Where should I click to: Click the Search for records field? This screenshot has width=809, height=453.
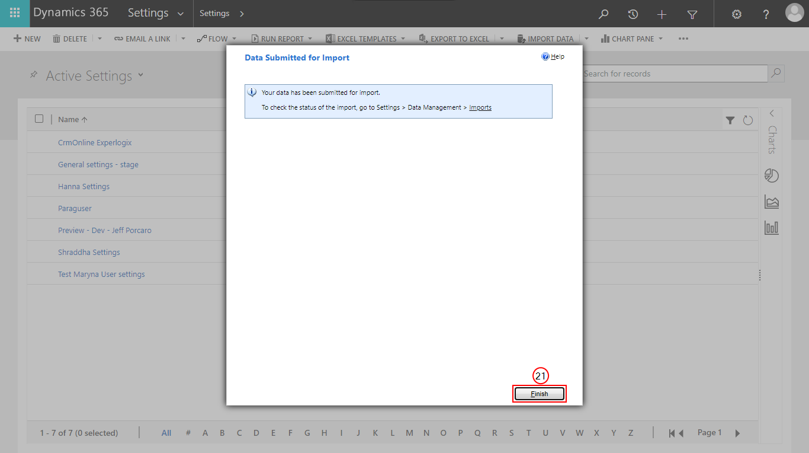pyautogui.click(x=675, y=74)
